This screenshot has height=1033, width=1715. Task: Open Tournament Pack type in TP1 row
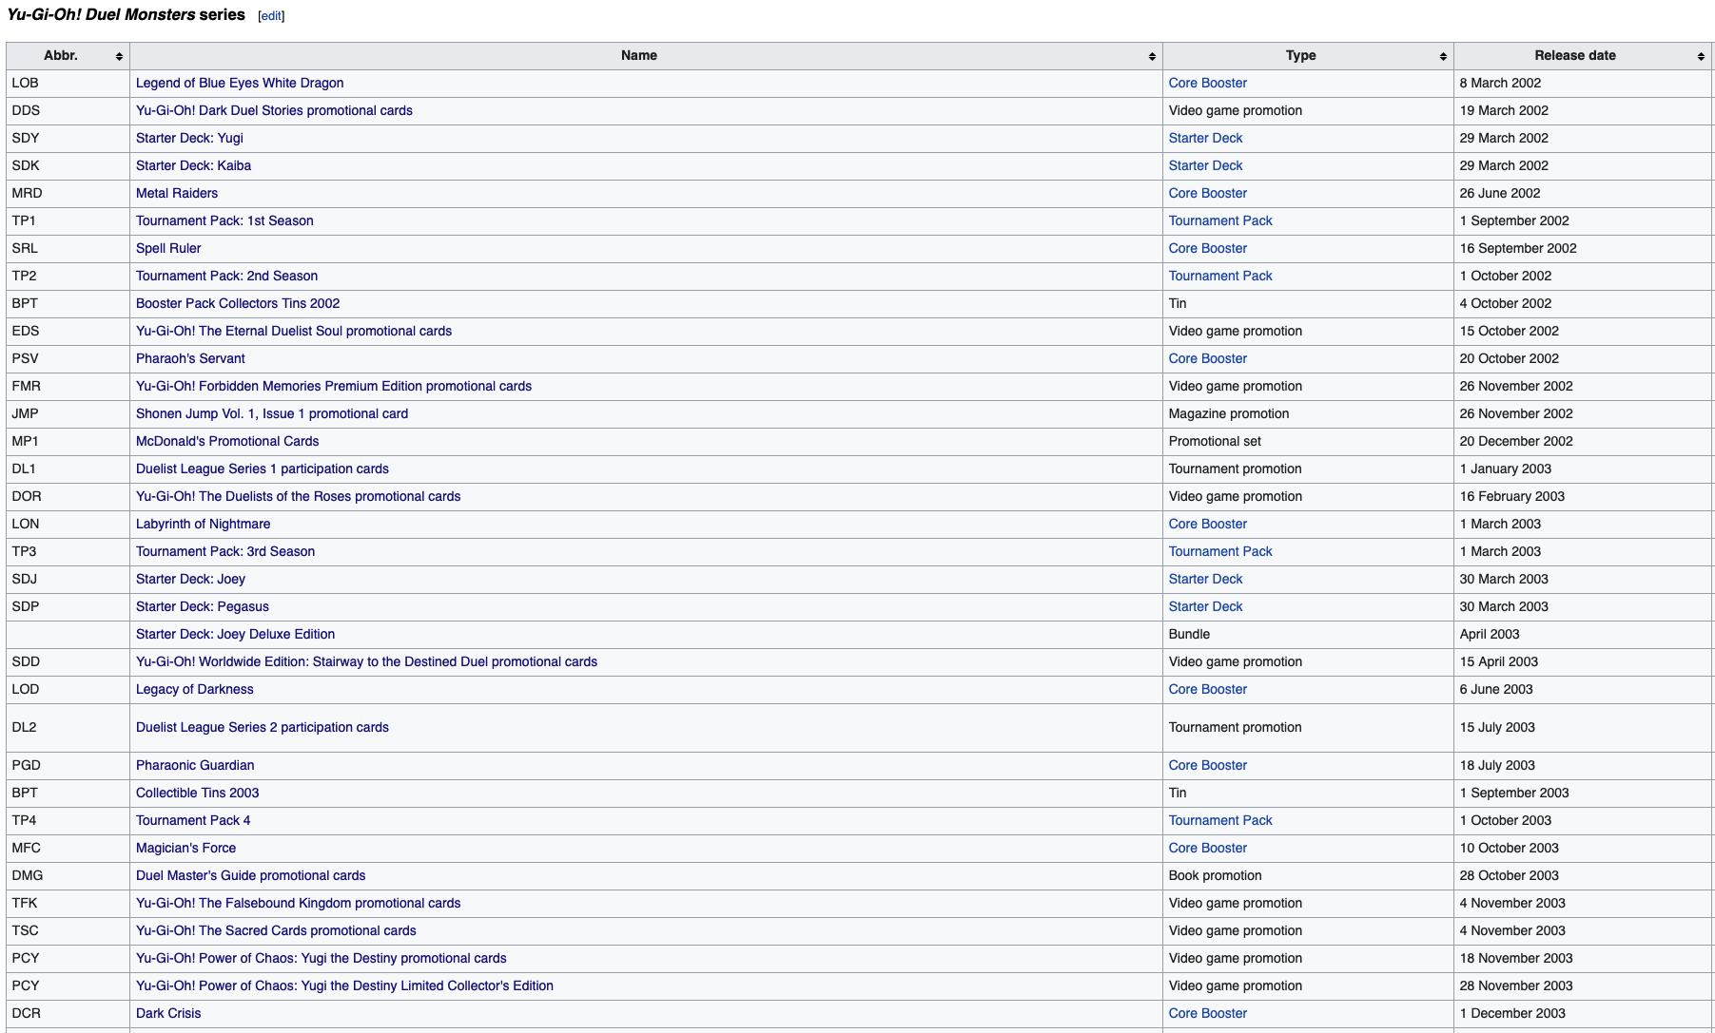pos(1220,221)
